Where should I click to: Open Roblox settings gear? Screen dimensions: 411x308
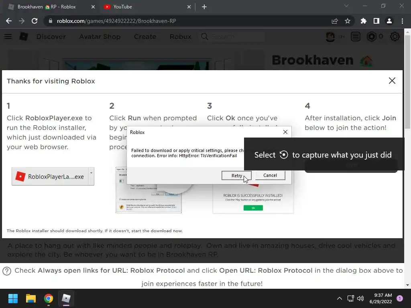(395, 36)
